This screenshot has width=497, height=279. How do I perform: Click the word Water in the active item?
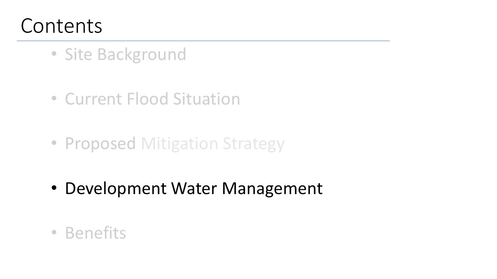pos(194,188)
